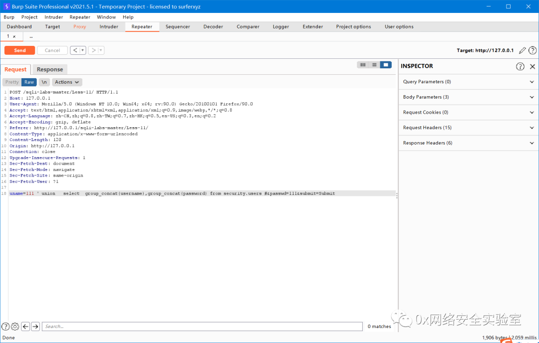Viewport: 539px width, 343px height.
Task: Open the Burp menu
Action: click(9, 17)
